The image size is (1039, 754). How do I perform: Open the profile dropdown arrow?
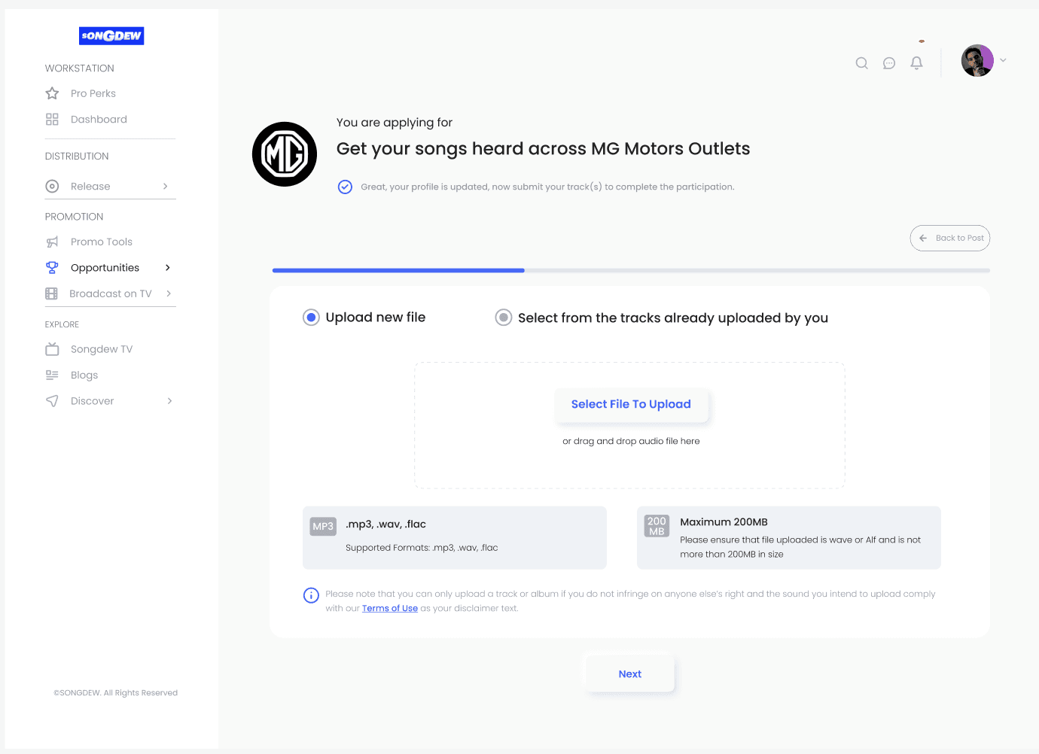click(x=1003, y=60)
